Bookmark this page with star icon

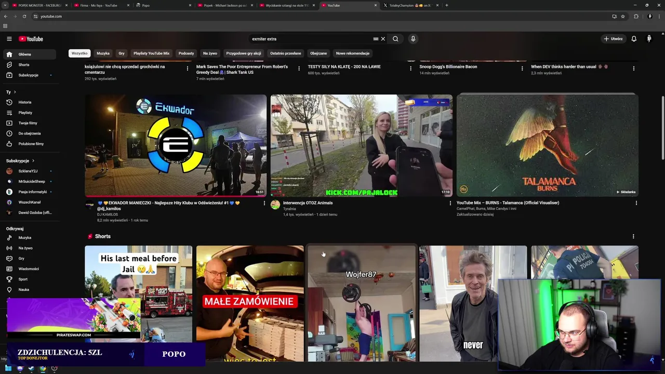click(623, 16)
